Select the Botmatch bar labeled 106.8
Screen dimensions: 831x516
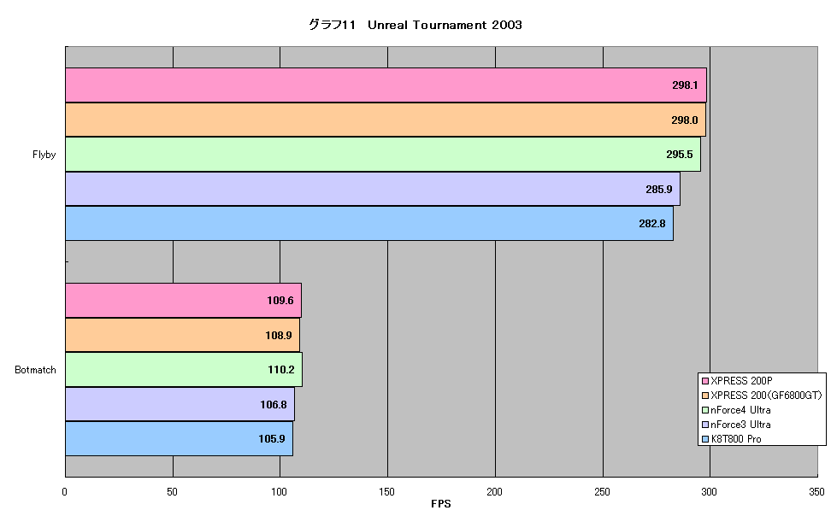(180, 404)
